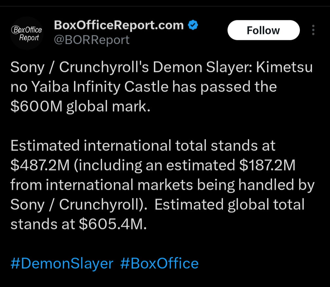Open the BoxOffice Report profile avatar

click(27, 33)
